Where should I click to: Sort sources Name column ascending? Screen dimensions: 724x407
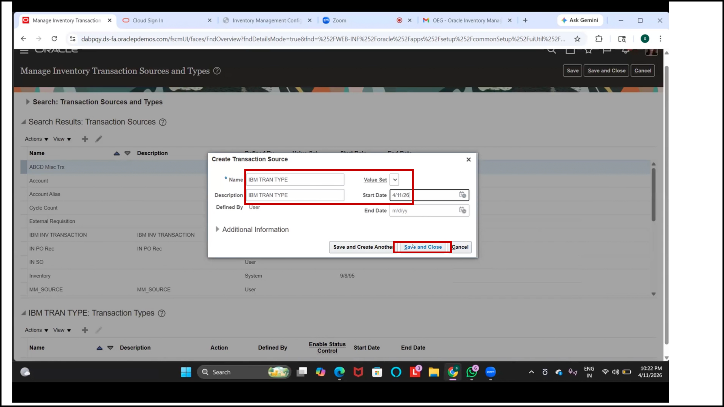(117, 153)
